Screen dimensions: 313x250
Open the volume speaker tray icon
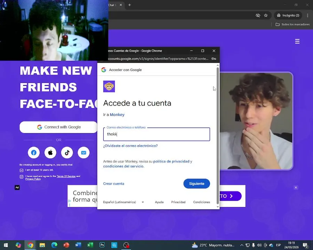259,245
